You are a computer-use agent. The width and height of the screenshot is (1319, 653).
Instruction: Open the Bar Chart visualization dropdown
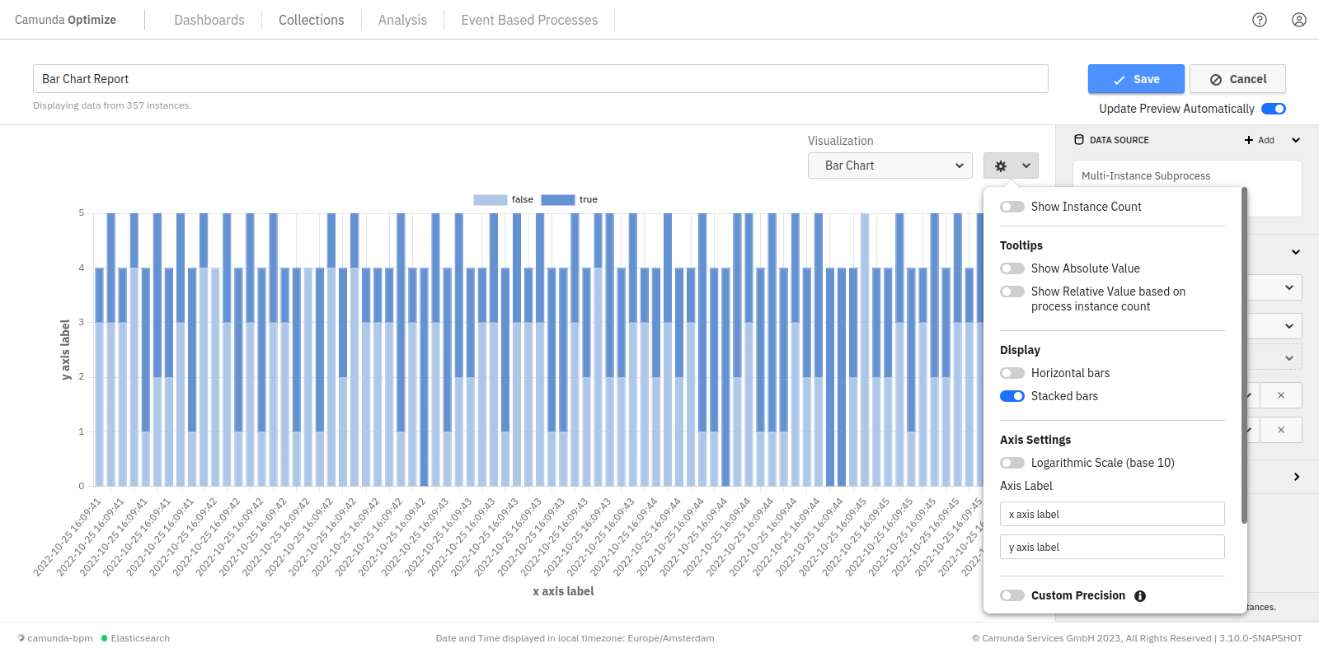pyautogui.click(x=890, y=166)
